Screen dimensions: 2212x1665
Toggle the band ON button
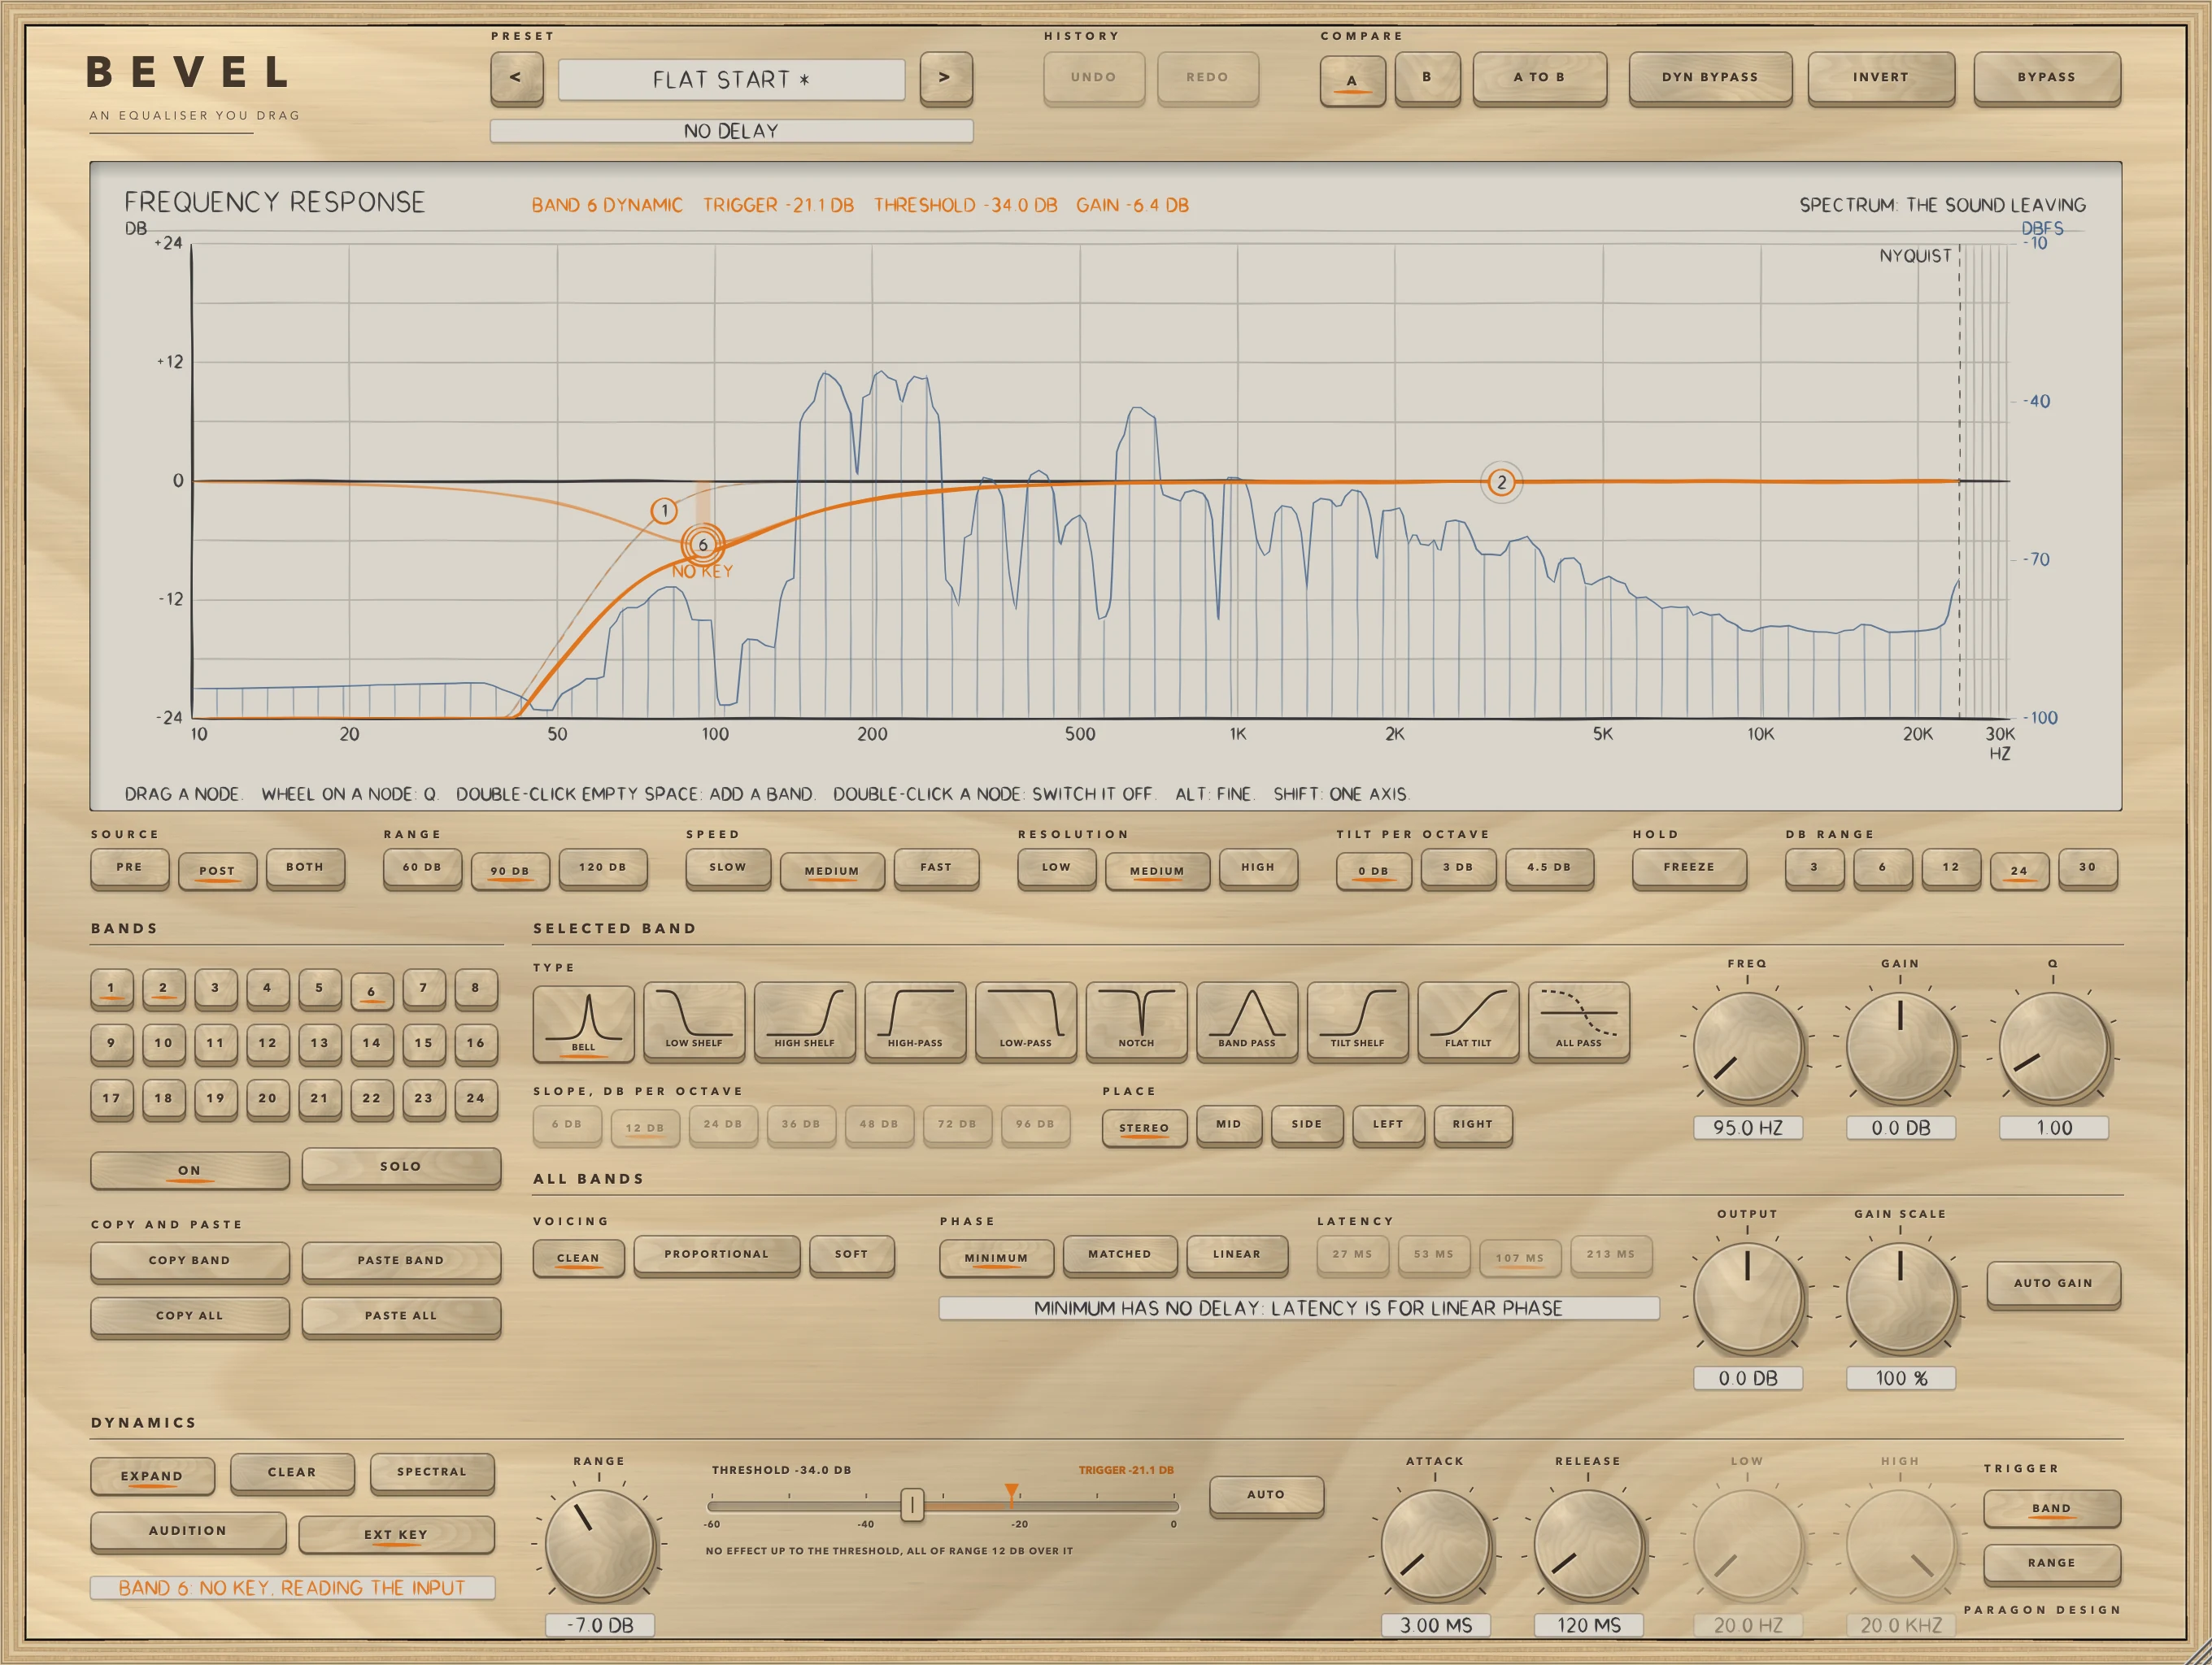click(190, 1169)
